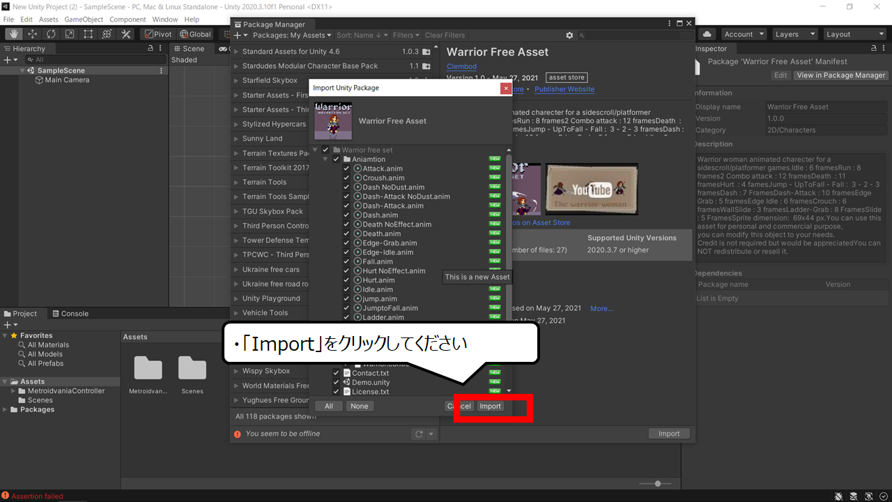Select the Transform tool
This screenshot has width=892, height=502.
tap(107, 34)
